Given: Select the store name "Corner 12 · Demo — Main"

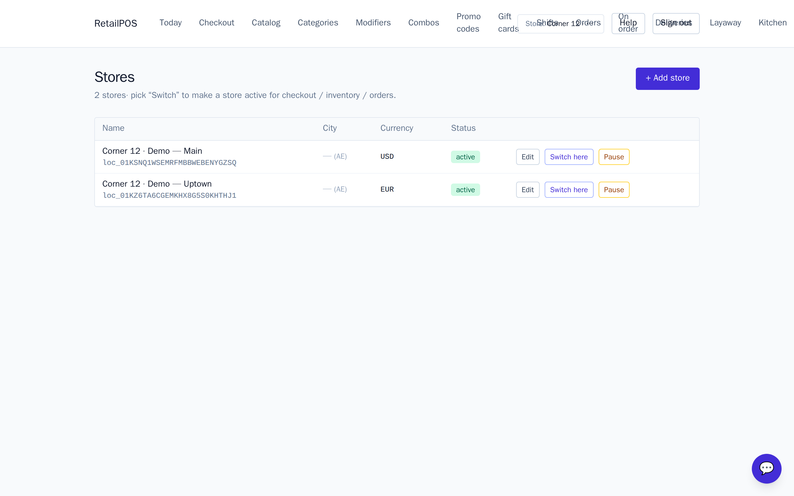Looking at the screenshot, I should [152, 151].
